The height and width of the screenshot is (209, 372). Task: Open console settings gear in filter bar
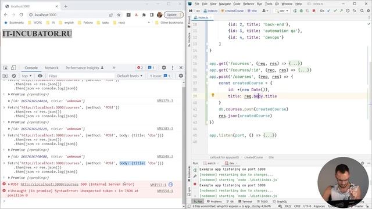pyautogui.click(x=181, y=76)
